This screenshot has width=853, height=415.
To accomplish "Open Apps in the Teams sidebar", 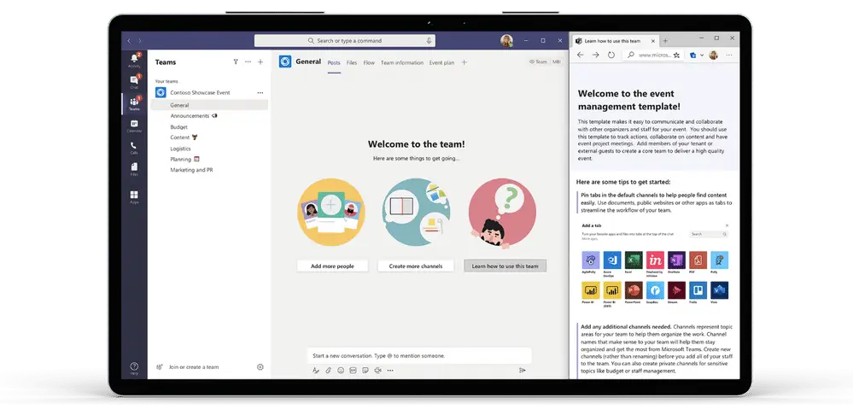I will click(134, 196).
